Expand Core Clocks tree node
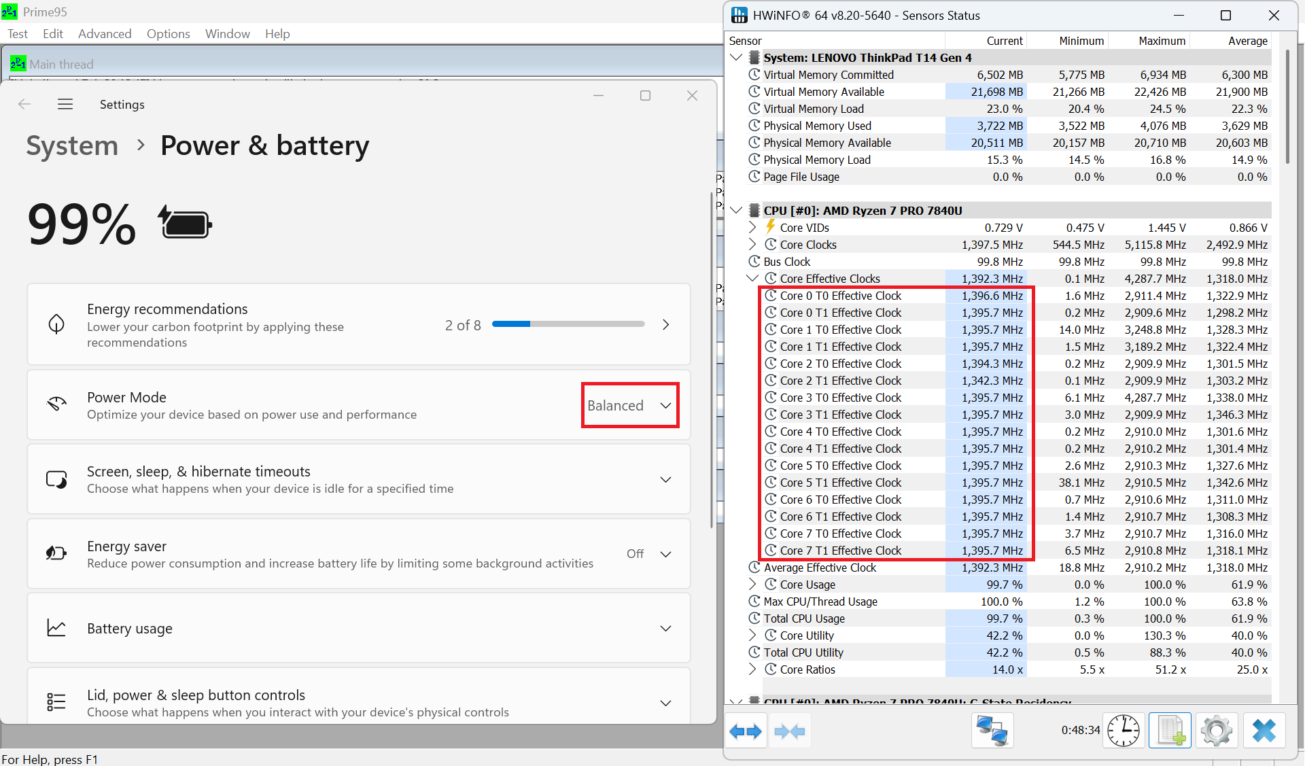 (752, 244)
